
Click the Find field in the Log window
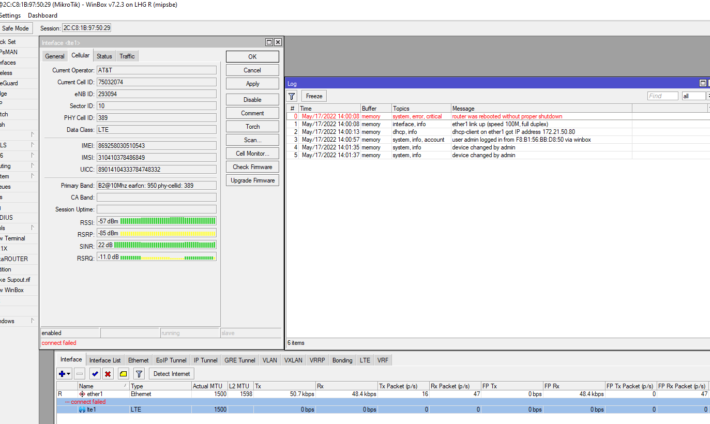(x=663, y=96)
